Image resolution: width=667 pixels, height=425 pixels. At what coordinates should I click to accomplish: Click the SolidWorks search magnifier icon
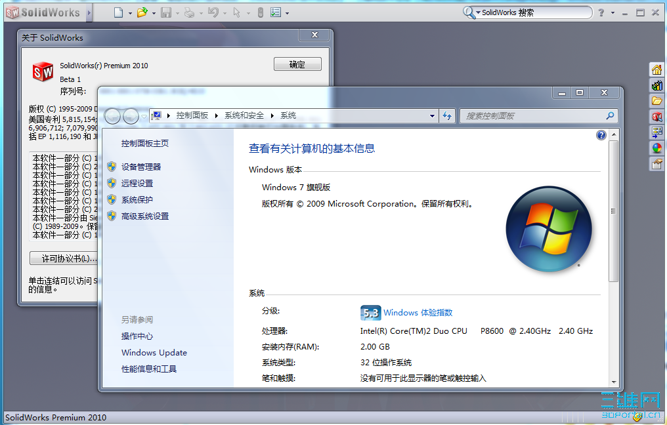click(469, 12)
